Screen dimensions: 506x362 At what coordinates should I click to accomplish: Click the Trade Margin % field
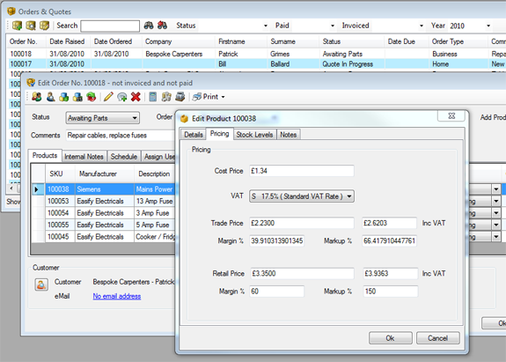click(x=276, y=241)
